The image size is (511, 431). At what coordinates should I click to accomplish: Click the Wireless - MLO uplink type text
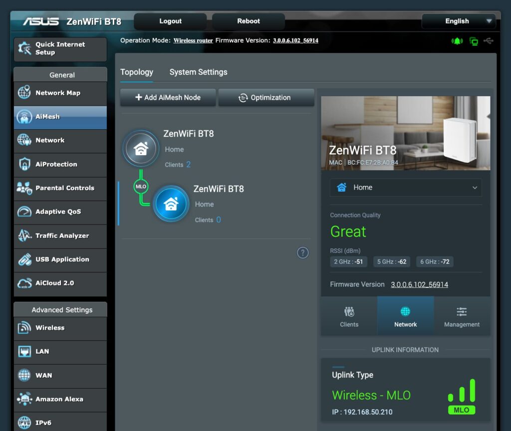click(x=371, y=395)
